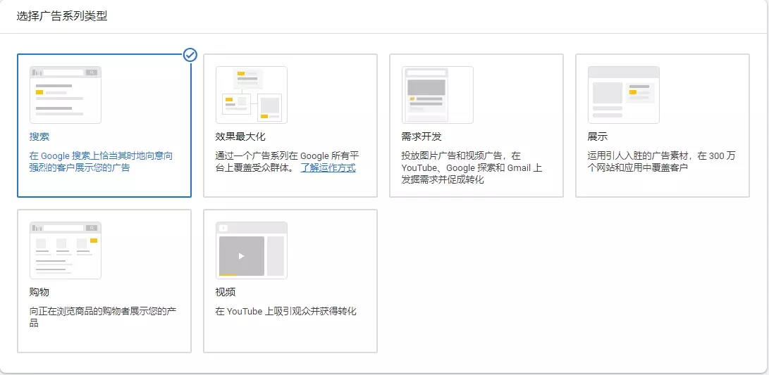Choose the 购物 campaign type title
Image resolution: width=769 pixels, height=375 pixels.
coord(39,292)
